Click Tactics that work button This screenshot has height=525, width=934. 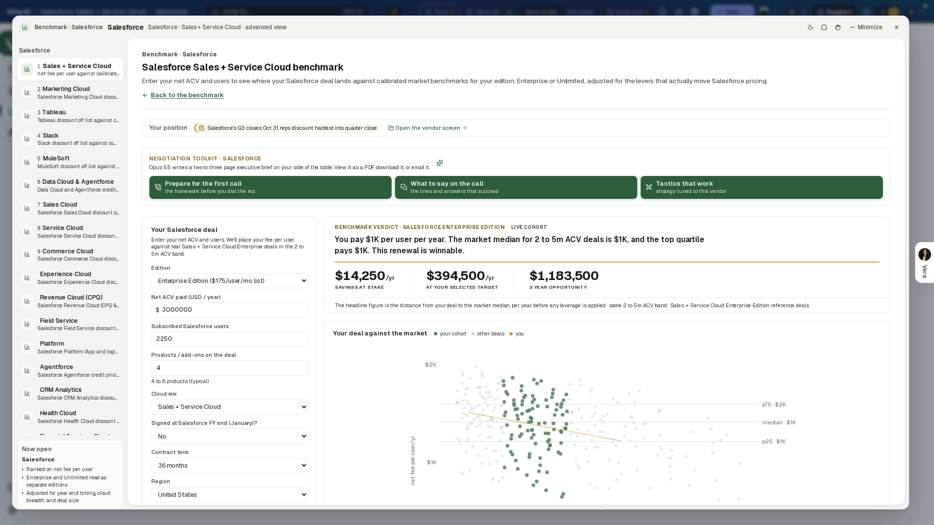pos(762,188)
